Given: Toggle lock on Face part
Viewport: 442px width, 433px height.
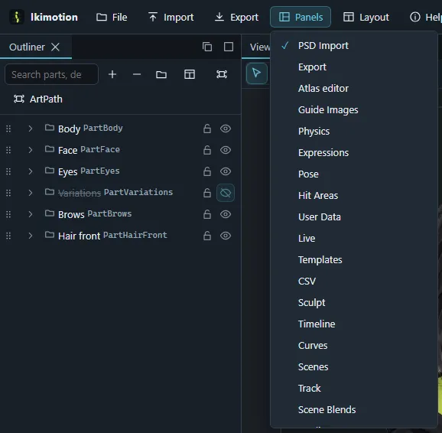Looking at the screenshot, I should click(x=207, y=150).
